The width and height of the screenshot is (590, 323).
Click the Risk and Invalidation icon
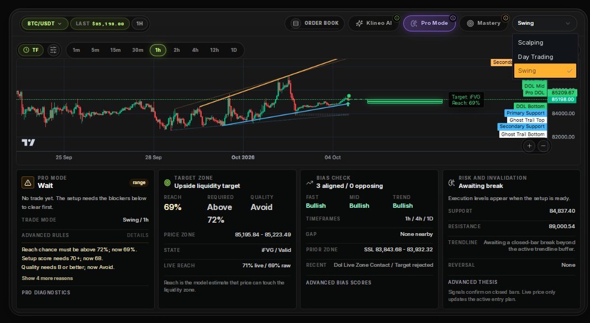[x=451, y=182]
